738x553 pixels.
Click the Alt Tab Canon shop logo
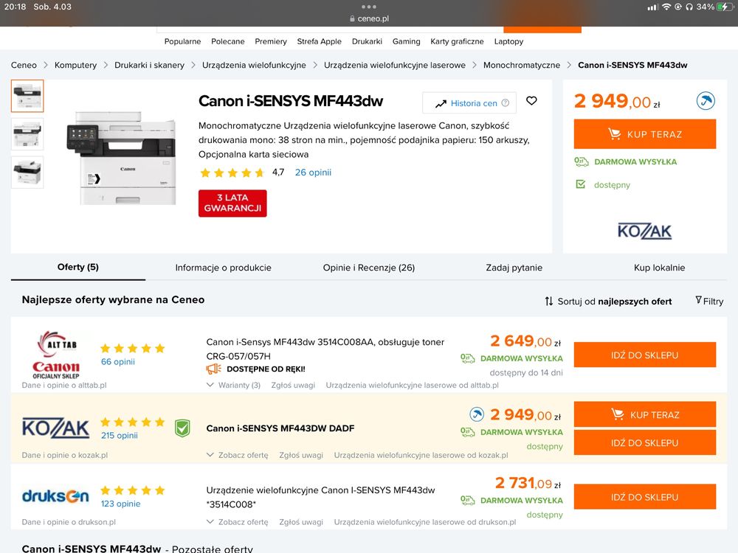[56, 355]
